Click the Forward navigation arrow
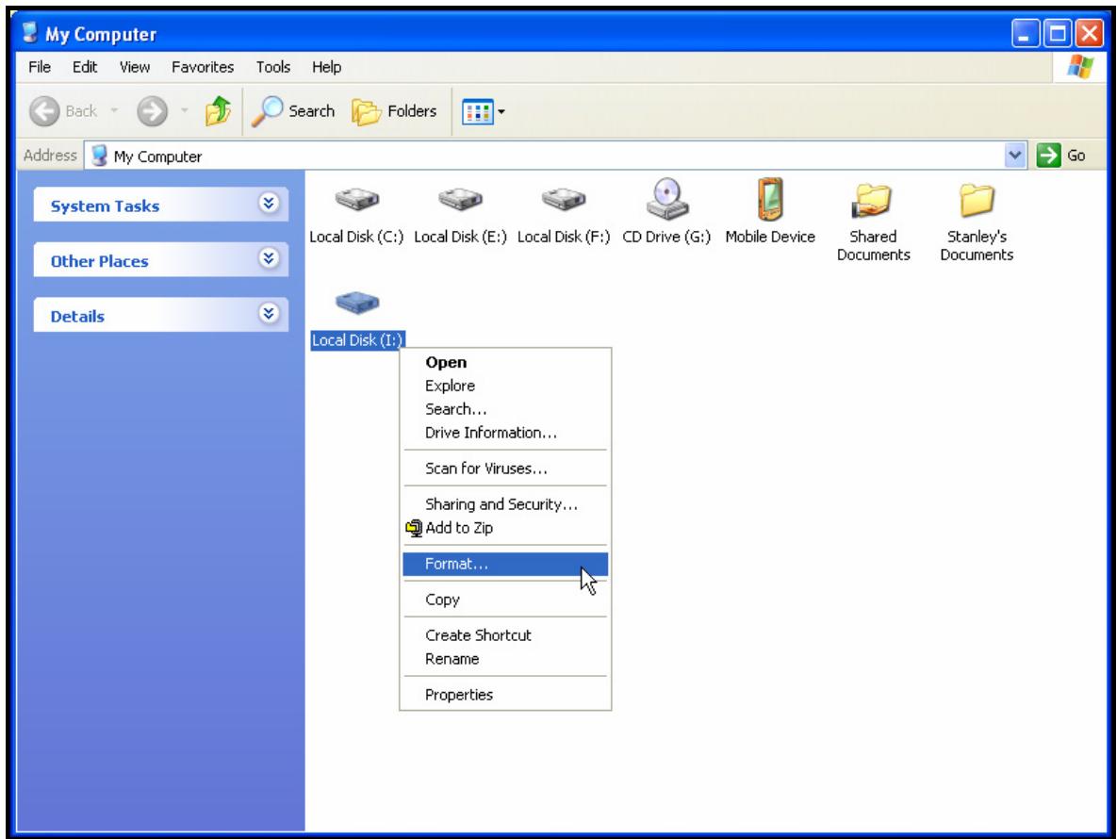 point(152,111)
